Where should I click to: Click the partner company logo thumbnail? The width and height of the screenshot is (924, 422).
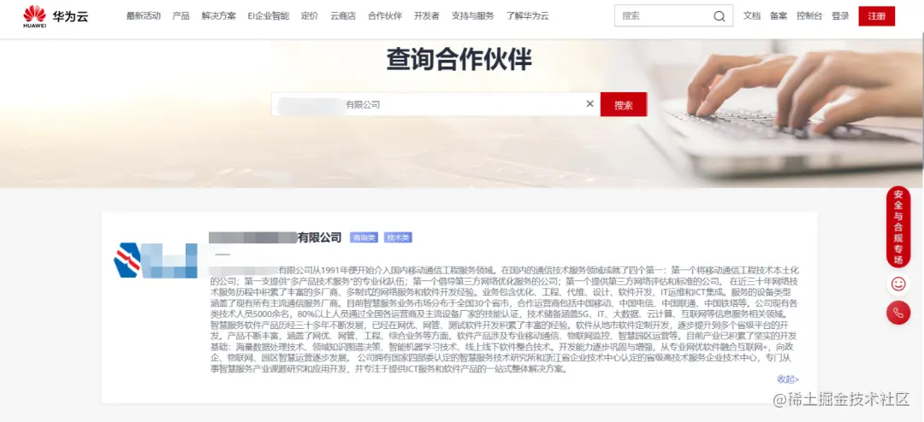tap(156, 261)
